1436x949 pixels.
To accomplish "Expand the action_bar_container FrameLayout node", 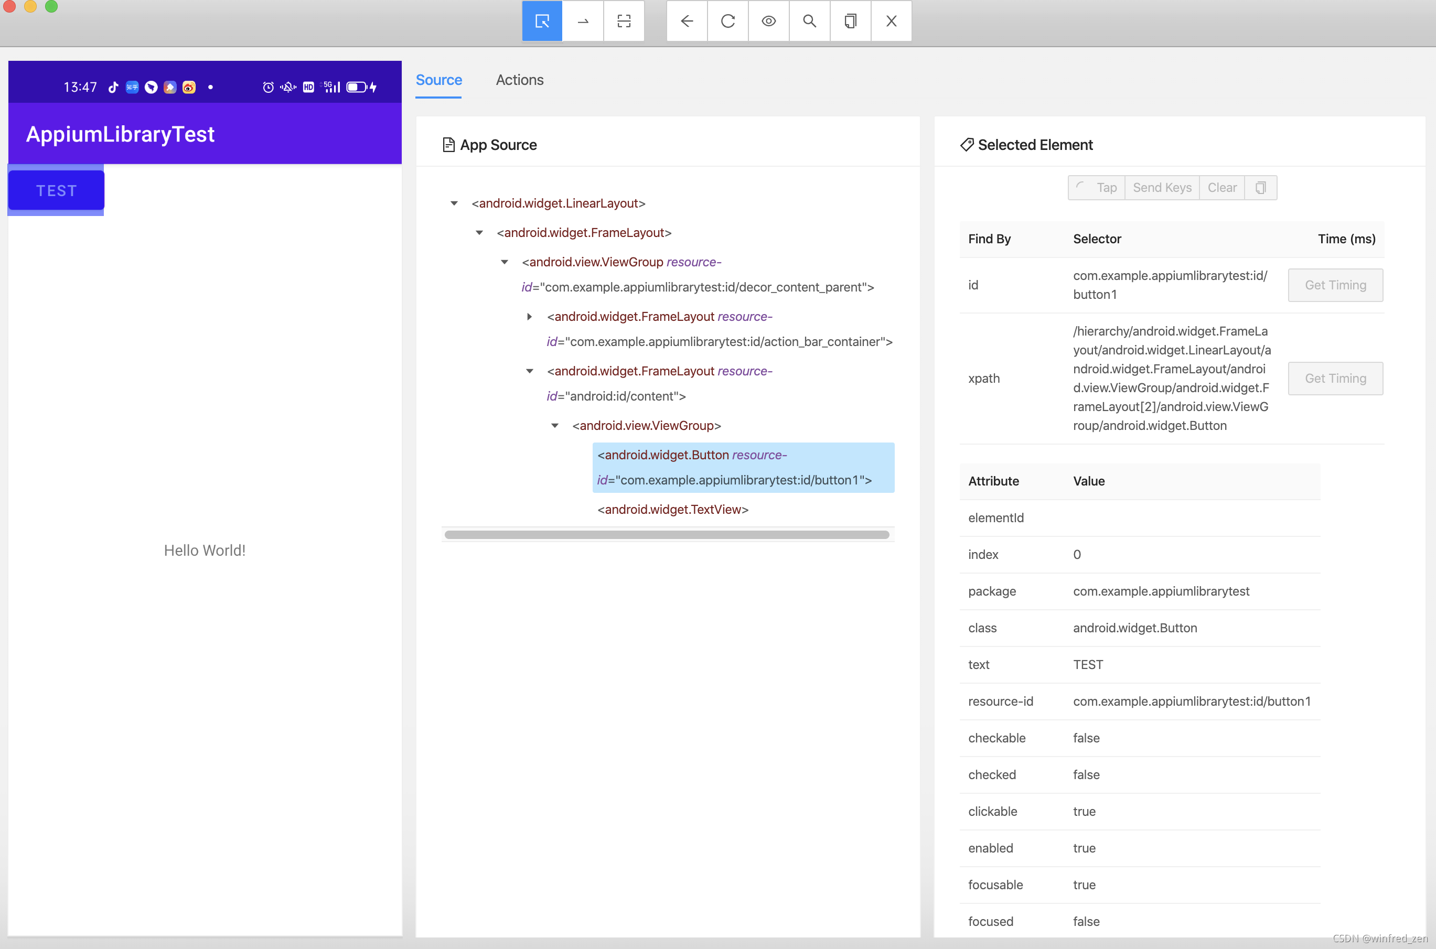I will pyautogui.click(x=530, y=317).
